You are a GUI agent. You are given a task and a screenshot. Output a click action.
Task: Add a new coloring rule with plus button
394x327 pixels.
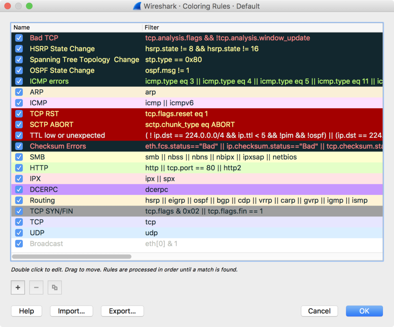[x=18, y=287]
